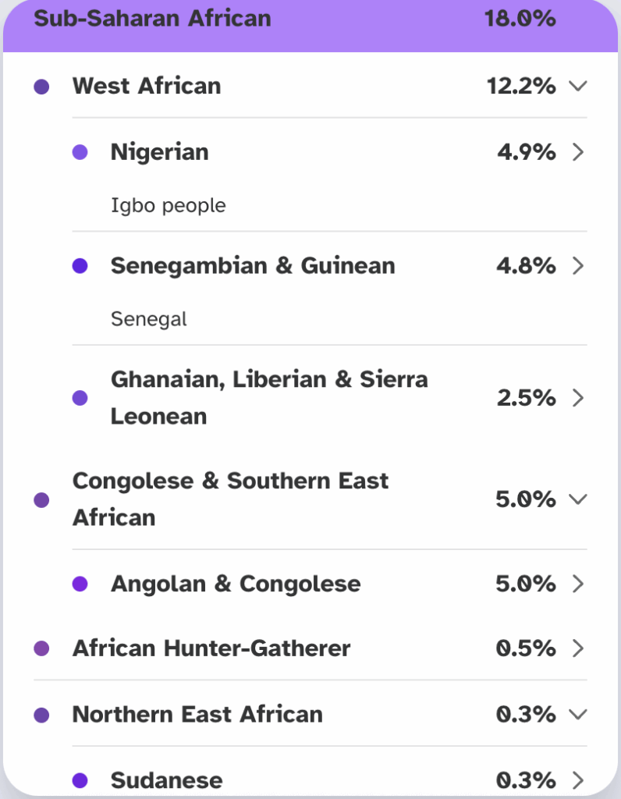This screenshot has width=621, height=799.
Task: Open Angolan & Congolese details arrow
Action: click(x=577, y=584)
